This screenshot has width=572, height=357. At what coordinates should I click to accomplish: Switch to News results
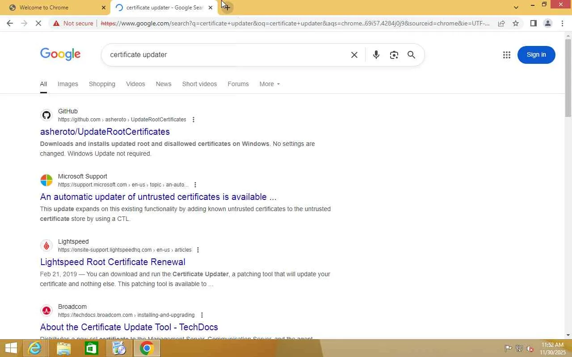tap(164, 84)
